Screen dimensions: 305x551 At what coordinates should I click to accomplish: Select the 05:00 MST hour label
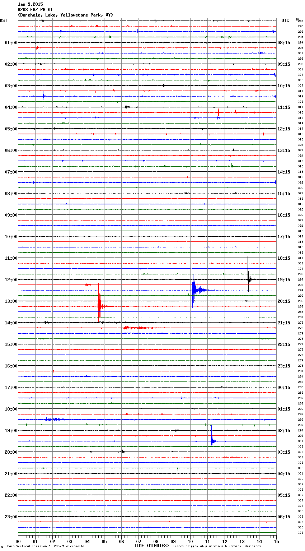[x=11, y=129]
